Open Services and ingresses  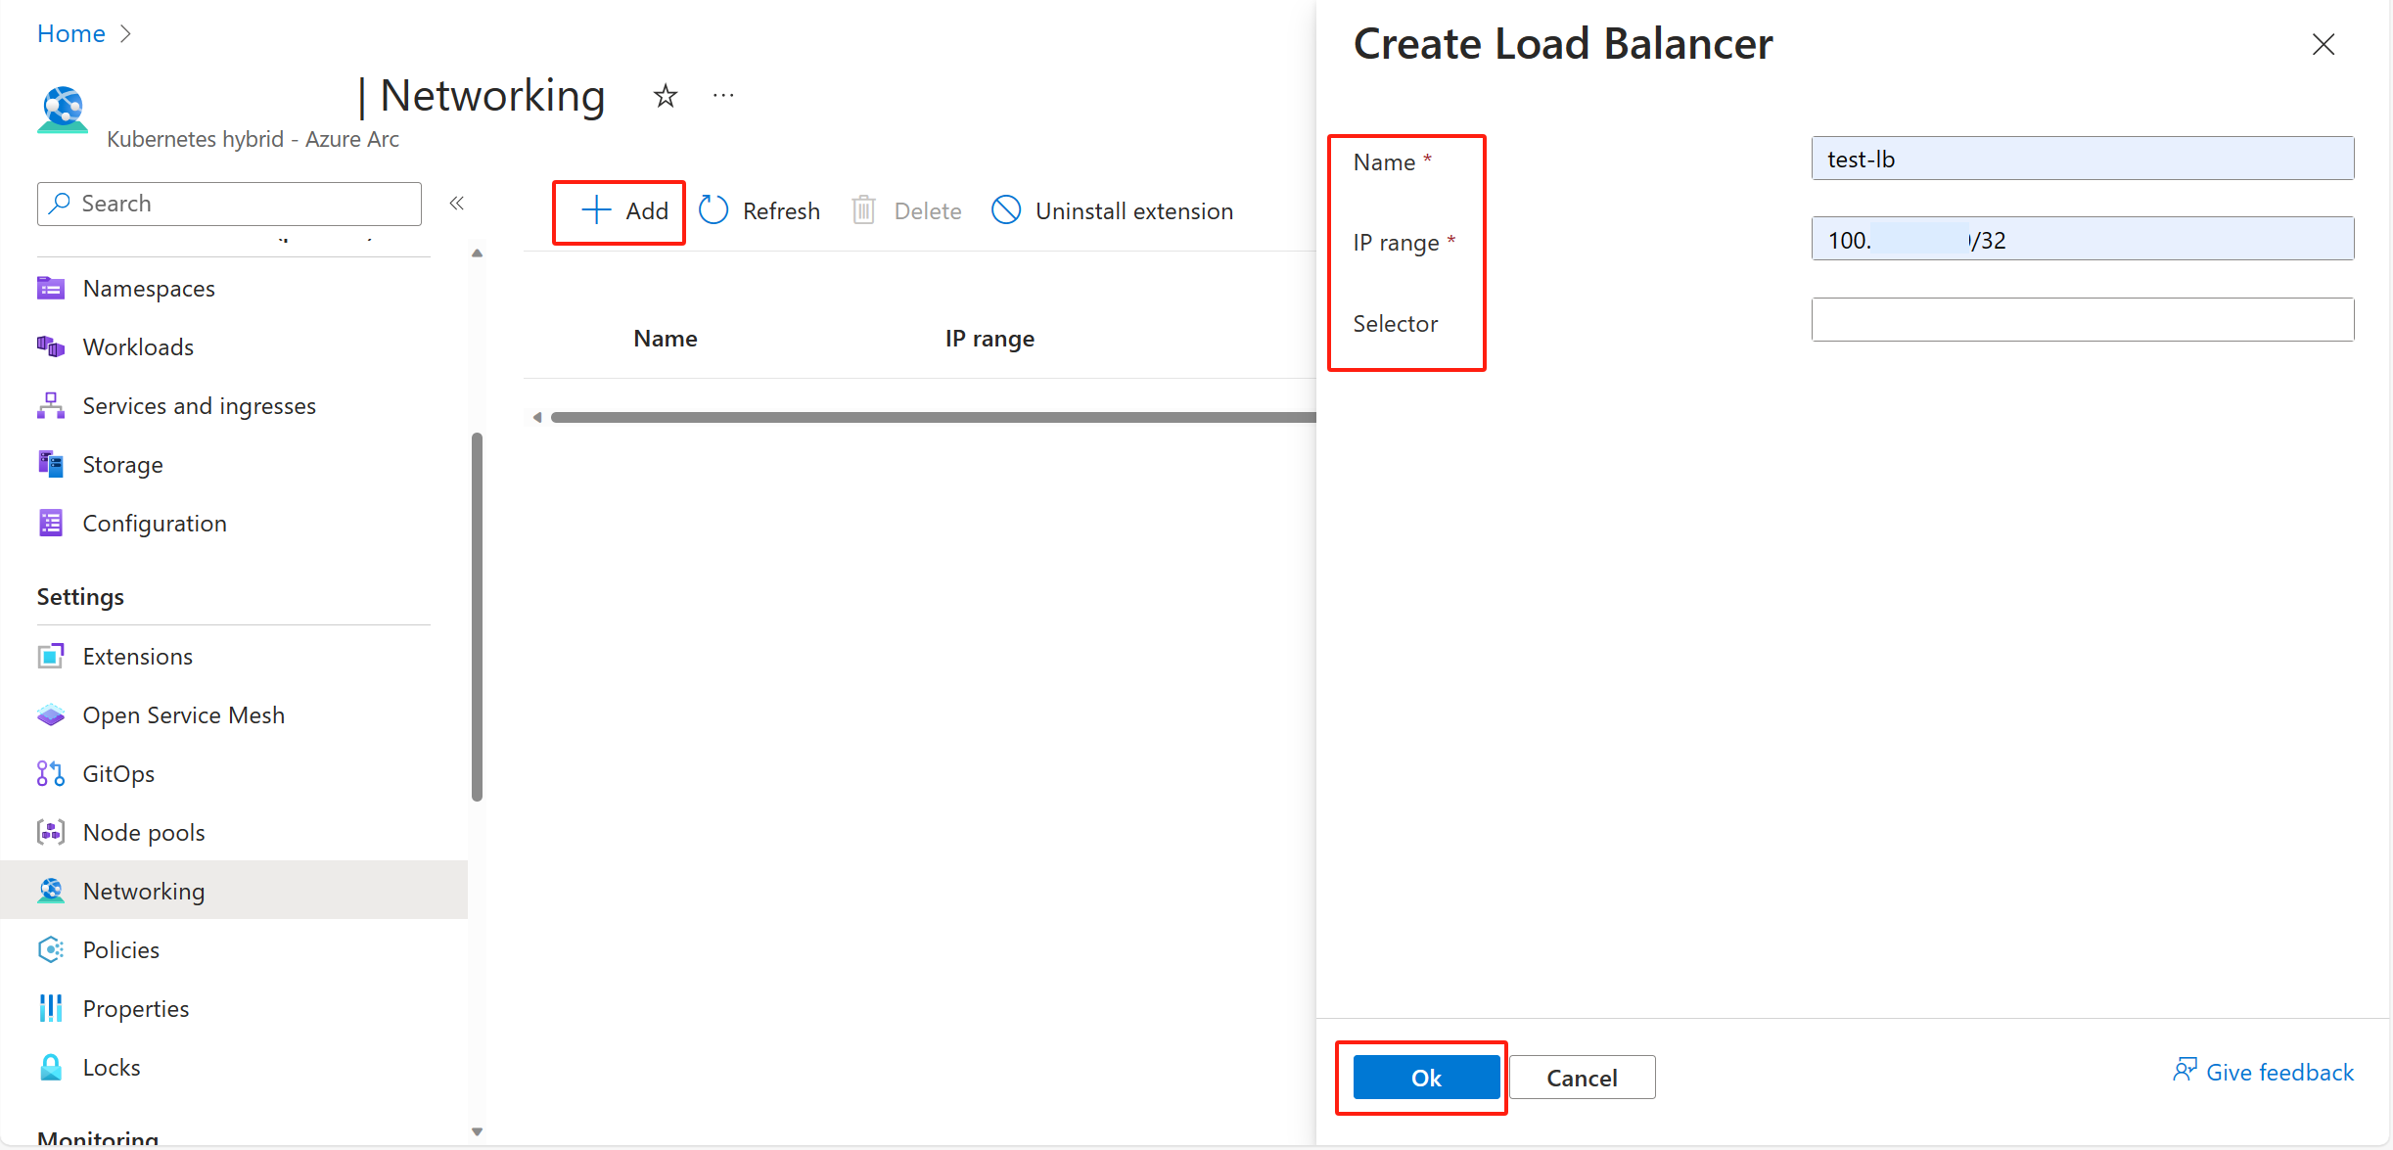[200, 405]
